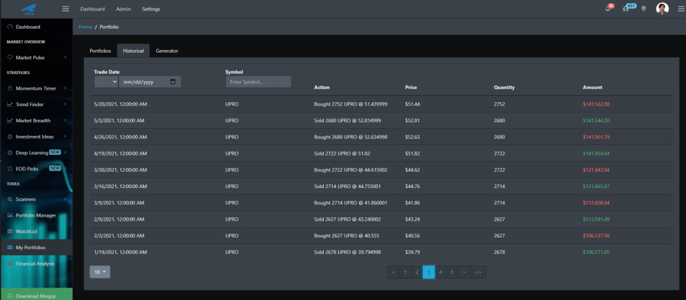Go to page 4 in pagination

(440, 272)
